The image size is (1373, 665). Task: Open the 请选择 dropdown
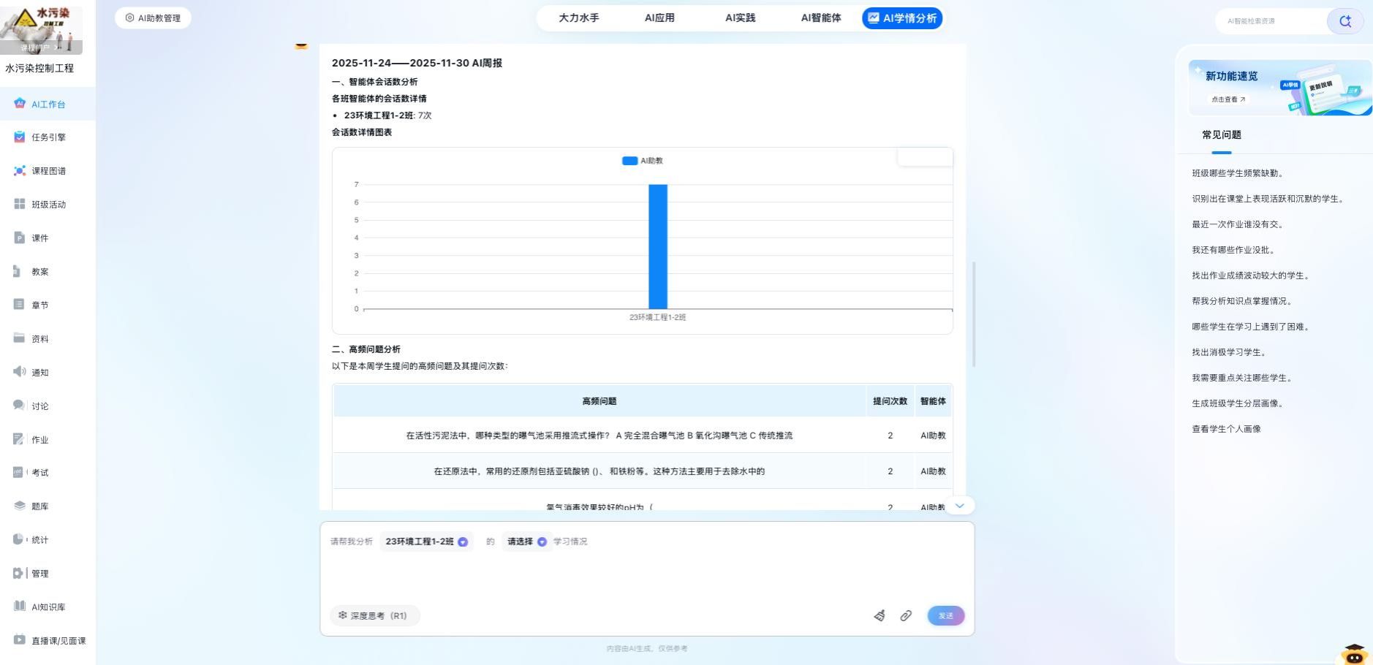[x=526, y=541]
